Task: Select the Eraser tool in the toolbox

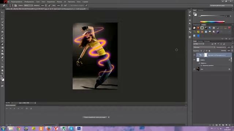Action: [2, 44]
